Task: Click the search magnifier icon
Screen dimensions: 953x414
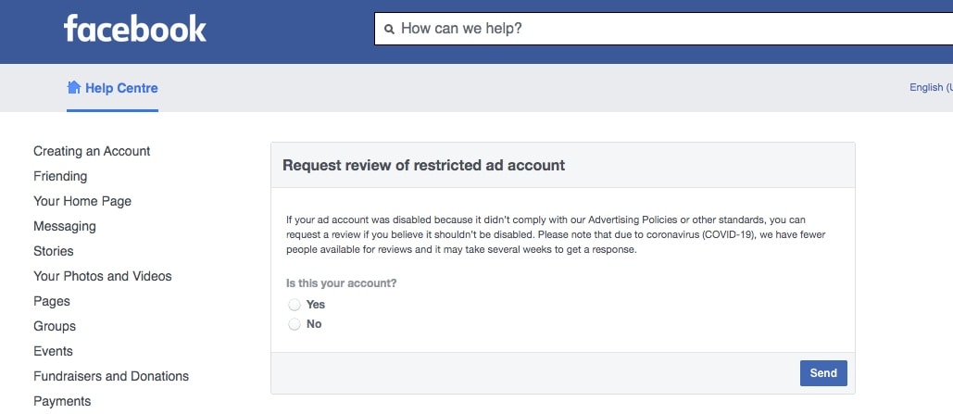Action: [x=389, y=30]
